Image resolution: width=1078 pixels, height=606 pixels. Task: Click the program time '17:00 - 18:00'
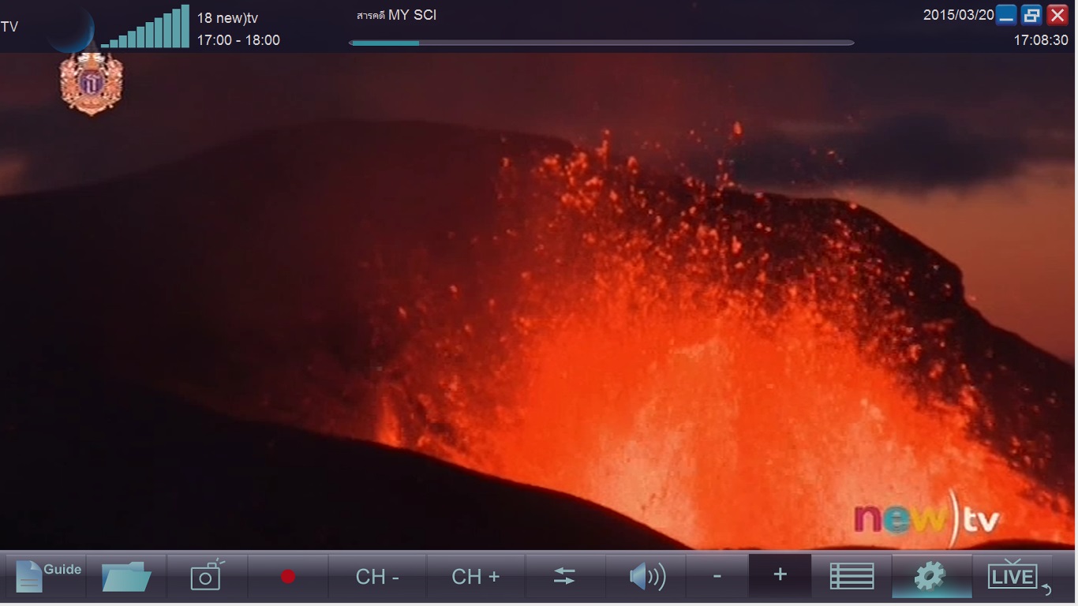[x=238, y=40]
